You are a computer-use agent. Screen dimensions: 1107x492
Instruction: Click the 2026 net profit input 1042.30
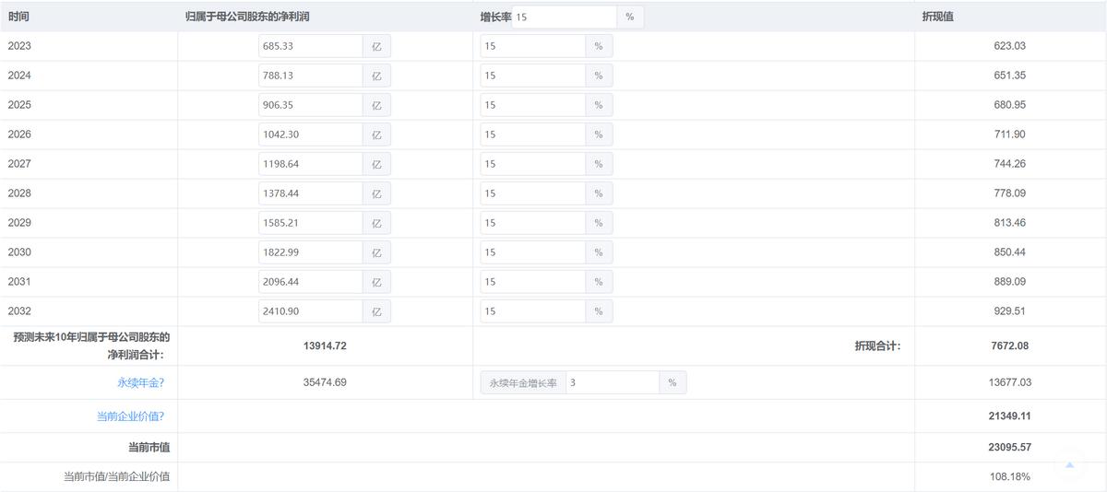(310, 135)
